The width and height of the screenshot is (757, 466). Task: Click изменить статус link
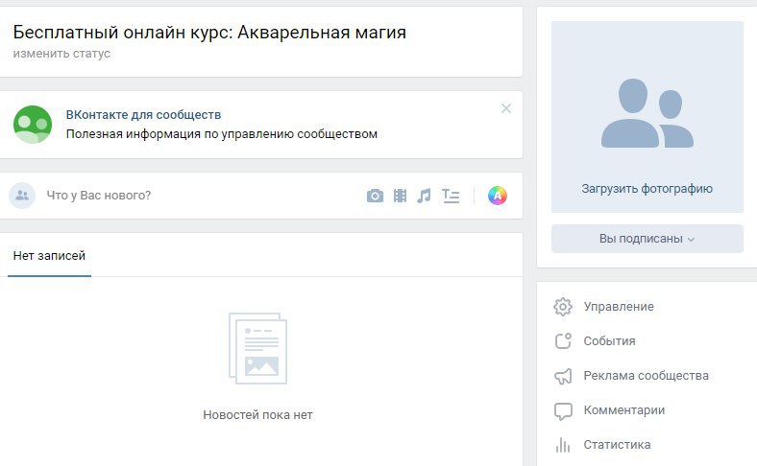(x=61, y=54)
